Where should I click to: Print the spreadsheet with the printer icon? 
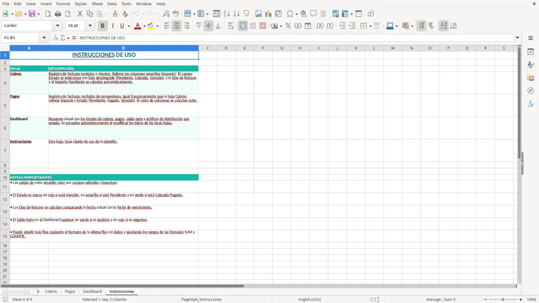click(x=58, y=14)
